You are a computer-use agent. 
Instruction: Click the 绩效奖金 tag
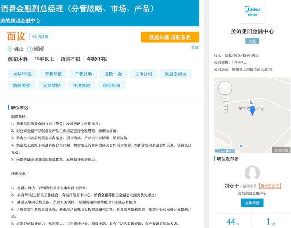[x=21, y=85]
